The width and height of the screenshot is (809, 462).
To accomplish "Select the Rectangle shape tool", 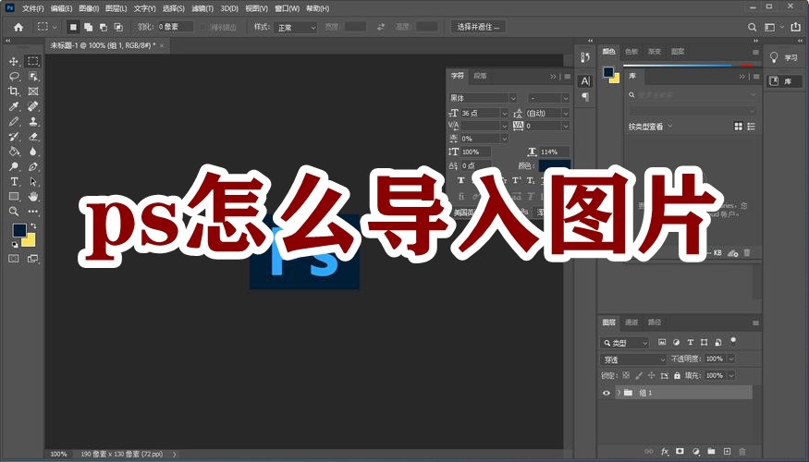I will tap(14, 197).
